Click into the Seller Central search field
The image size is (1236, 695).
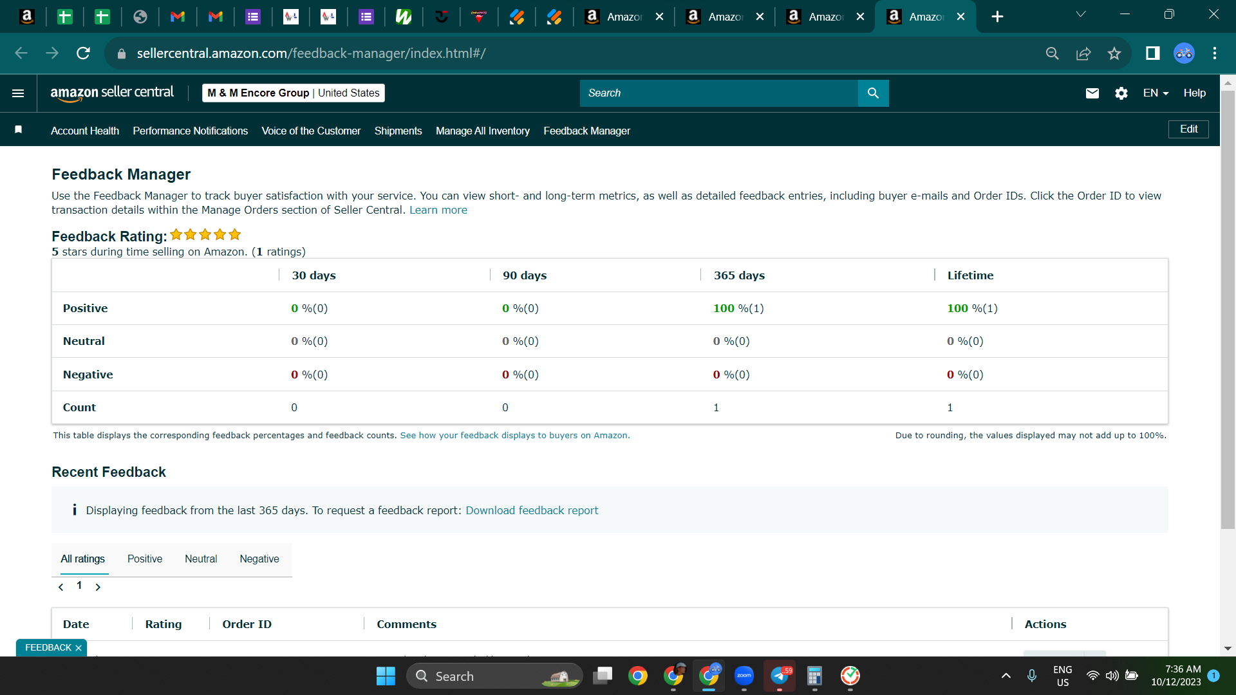pos(718,93)
